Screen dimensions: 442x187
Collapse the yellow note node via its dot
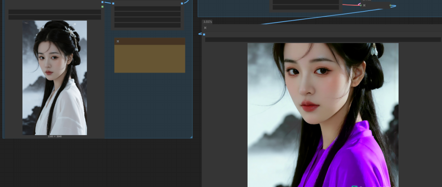click(118, 41)
